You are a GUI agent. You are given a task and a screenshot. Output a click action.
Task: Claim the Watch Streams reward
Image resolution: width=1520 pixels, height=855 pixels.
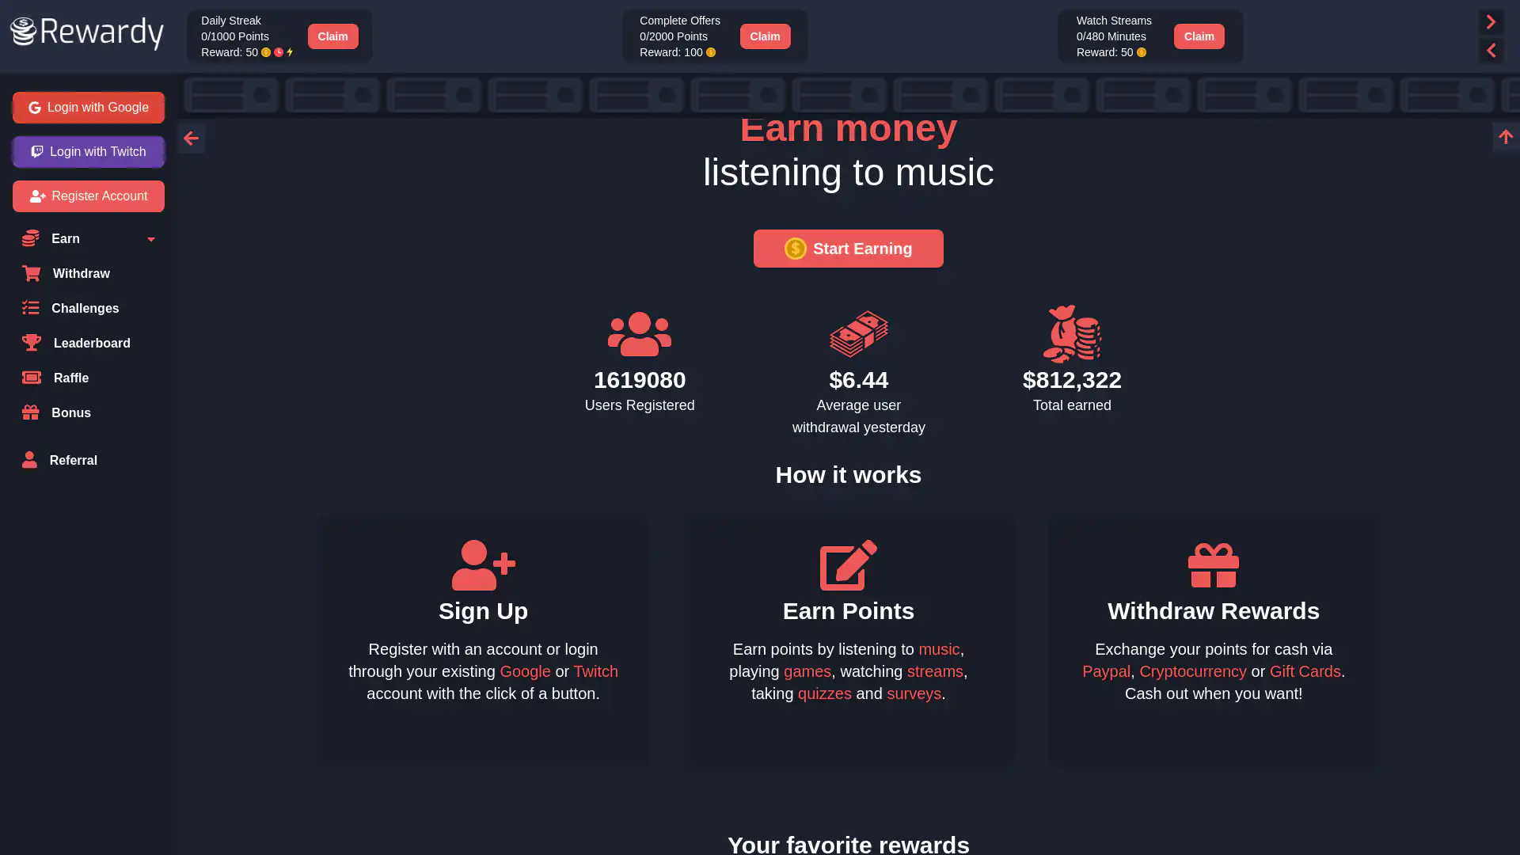pyautogui.click(x=1199, y=36)
